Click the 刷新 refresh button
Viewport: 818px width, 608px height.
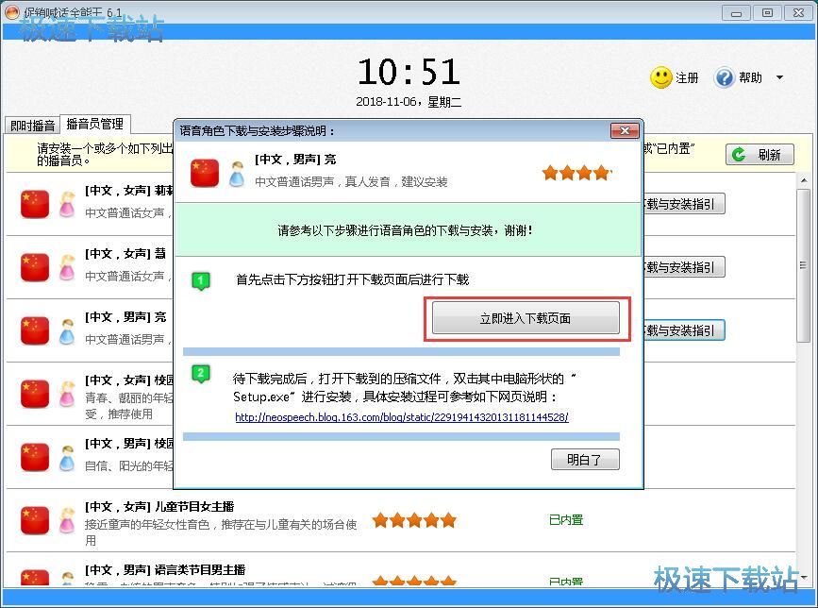(760, 155)
